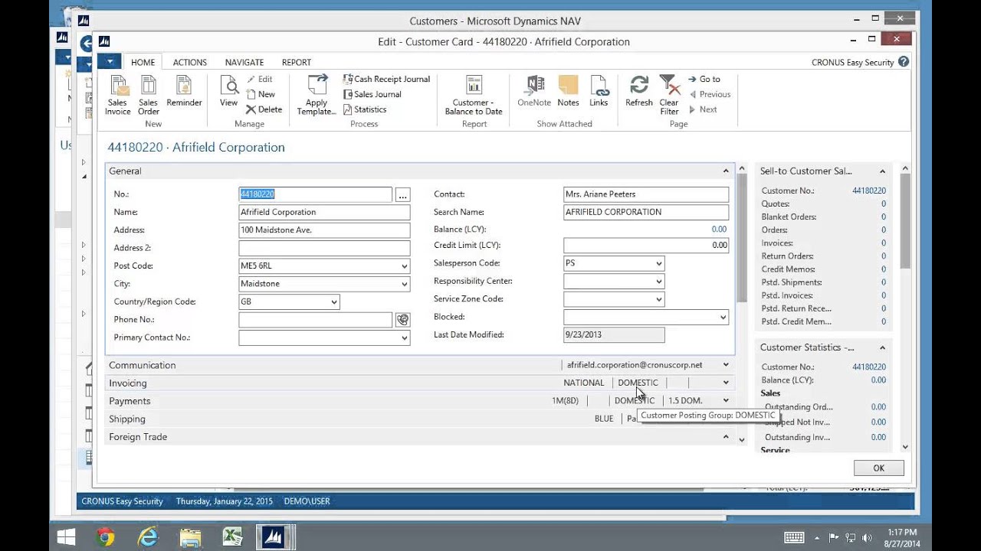
Task: Click into the Contact field
Action: (x=646, y=194)
